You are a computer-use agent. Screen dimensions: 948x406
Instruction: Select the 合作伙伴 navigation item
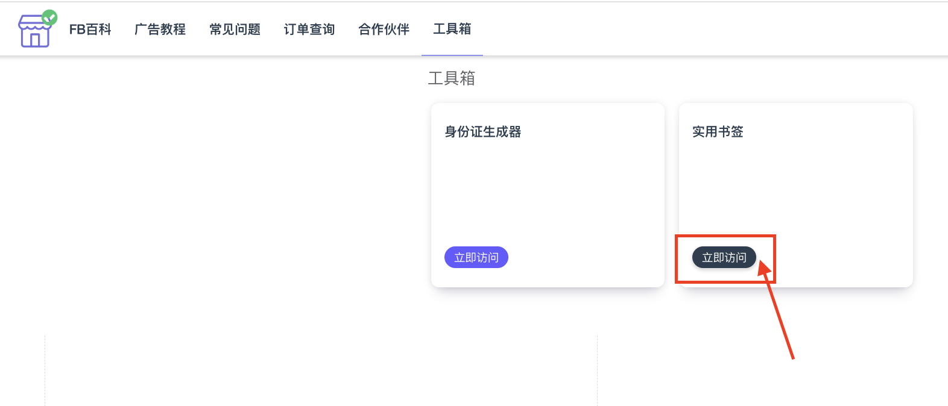[x=384, y=29]
